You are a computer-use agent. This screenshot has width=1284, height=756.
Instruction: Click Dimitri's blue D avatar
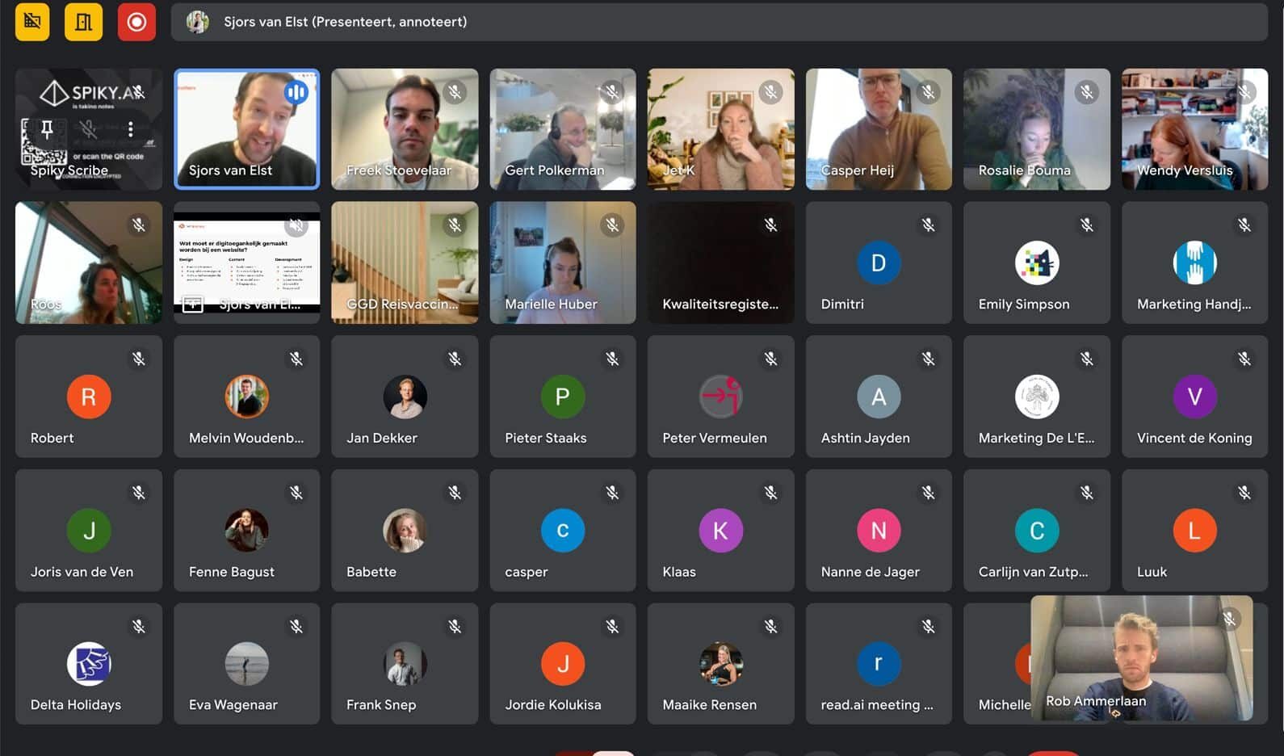point(879,262)
